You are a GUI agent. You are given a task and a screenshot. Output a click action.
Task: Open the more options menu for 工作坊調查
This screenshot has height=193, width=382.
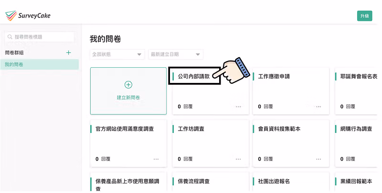pyautogui.click(x=238, y=159)
